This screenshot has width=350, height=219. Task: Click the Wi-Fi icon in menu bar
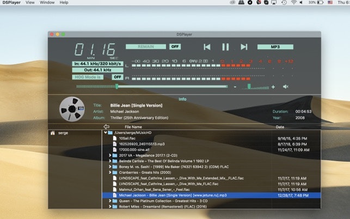tap(294, 3)
